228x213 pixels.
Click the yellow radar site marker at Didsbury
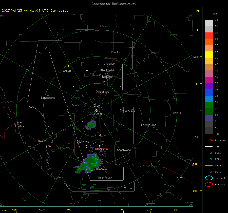coord(97,110)
